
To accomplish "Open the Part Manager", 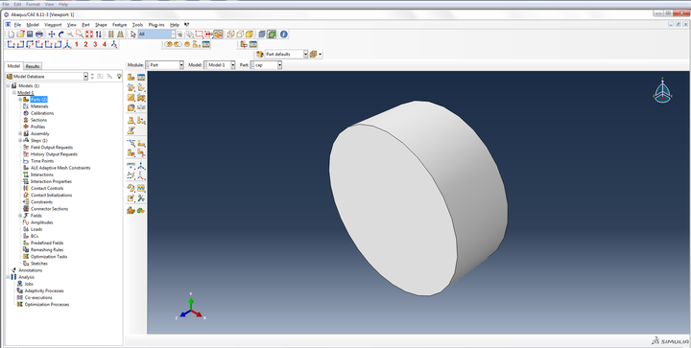I will coord(141,77).
